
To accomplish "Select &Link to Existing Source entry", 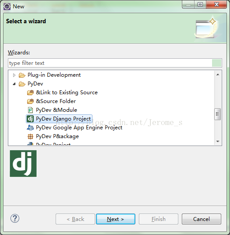I will (x=67, y=93).
